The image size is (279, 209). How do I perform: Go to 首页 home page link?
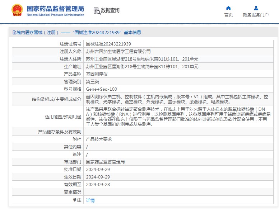pyautogui.click(x=228, y=15)
